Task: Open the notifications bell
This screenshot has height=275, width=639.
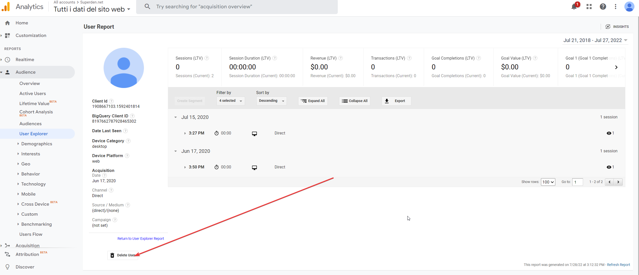Action: [574, 7]
